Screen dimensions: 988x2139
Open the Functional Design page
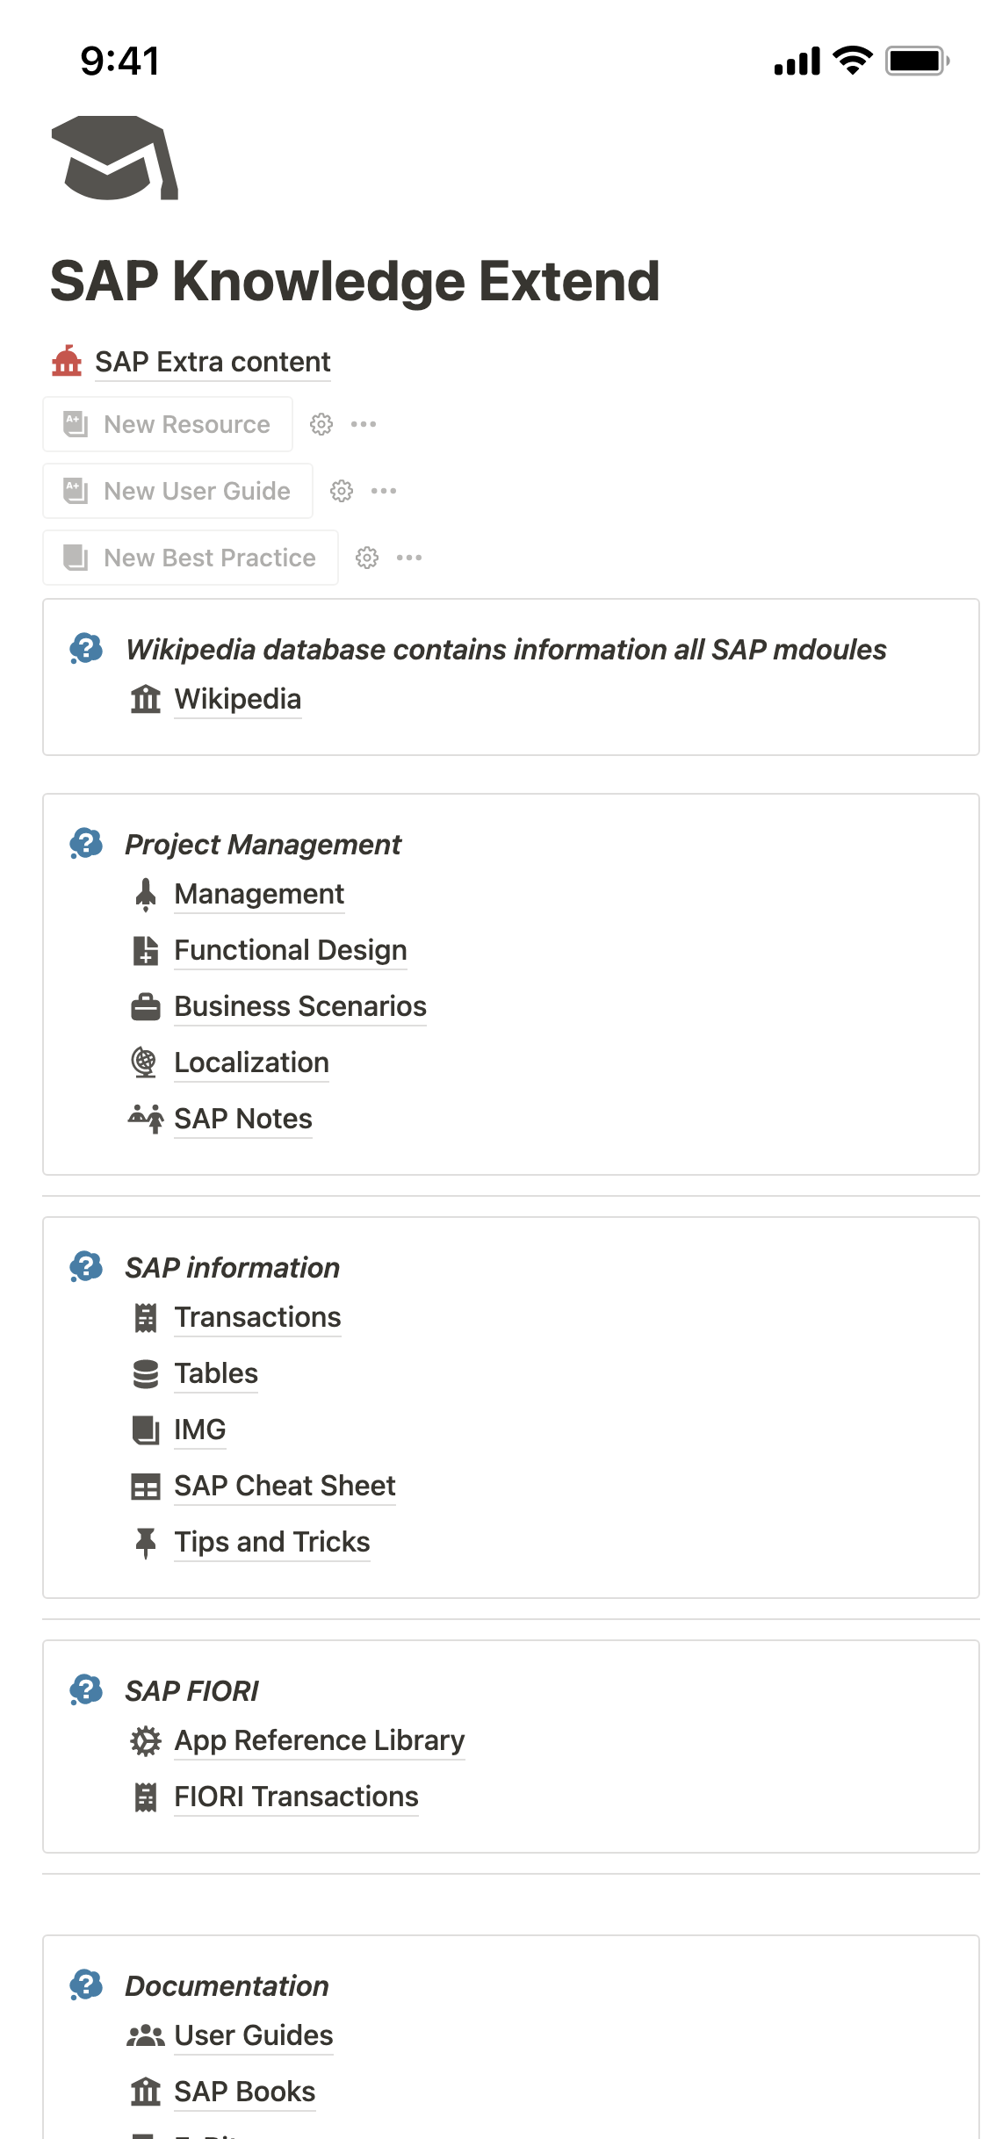tap(290, 950)
